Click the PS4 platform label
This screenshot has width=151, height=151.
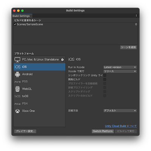pyautogui.click(x=25, y=104)
